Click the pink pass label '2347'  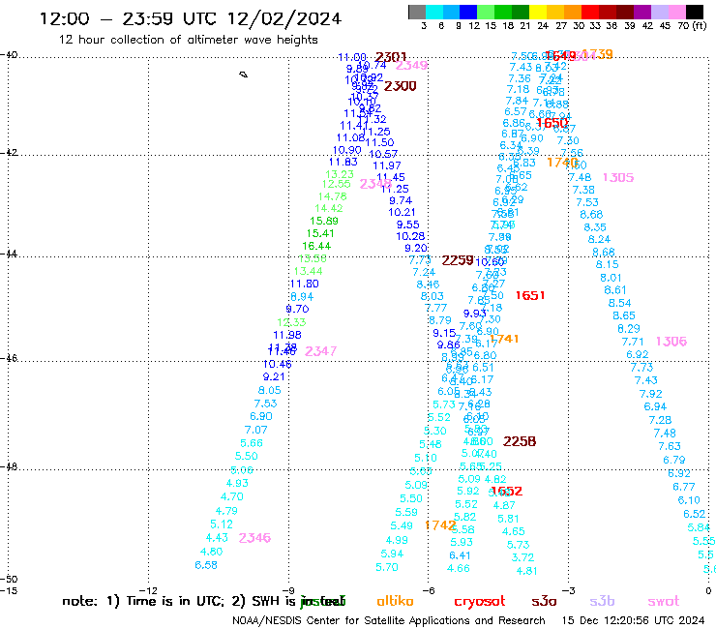coord(320,351)
